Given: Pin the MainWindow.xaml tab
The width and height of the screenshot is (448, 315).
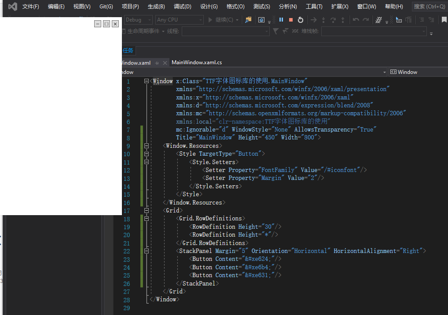Looking at the screenshot, I should coord(157,63).
